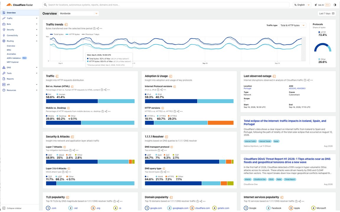Image resolution: width=340 pixels, height=212 pixels.
Task: Share the Bot vs. Human chart
Action: click(105, 90)
